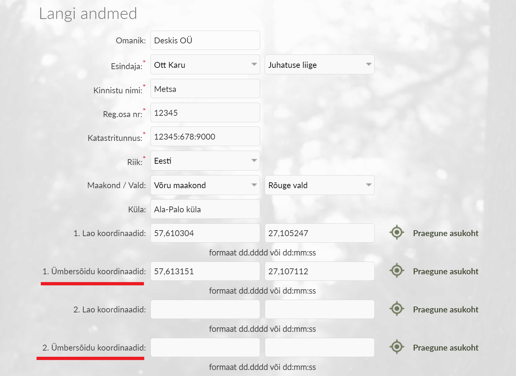This screenshot has height=376, width=516.
Task: Click the Langi andmed heading
Action: coord(88,14)
